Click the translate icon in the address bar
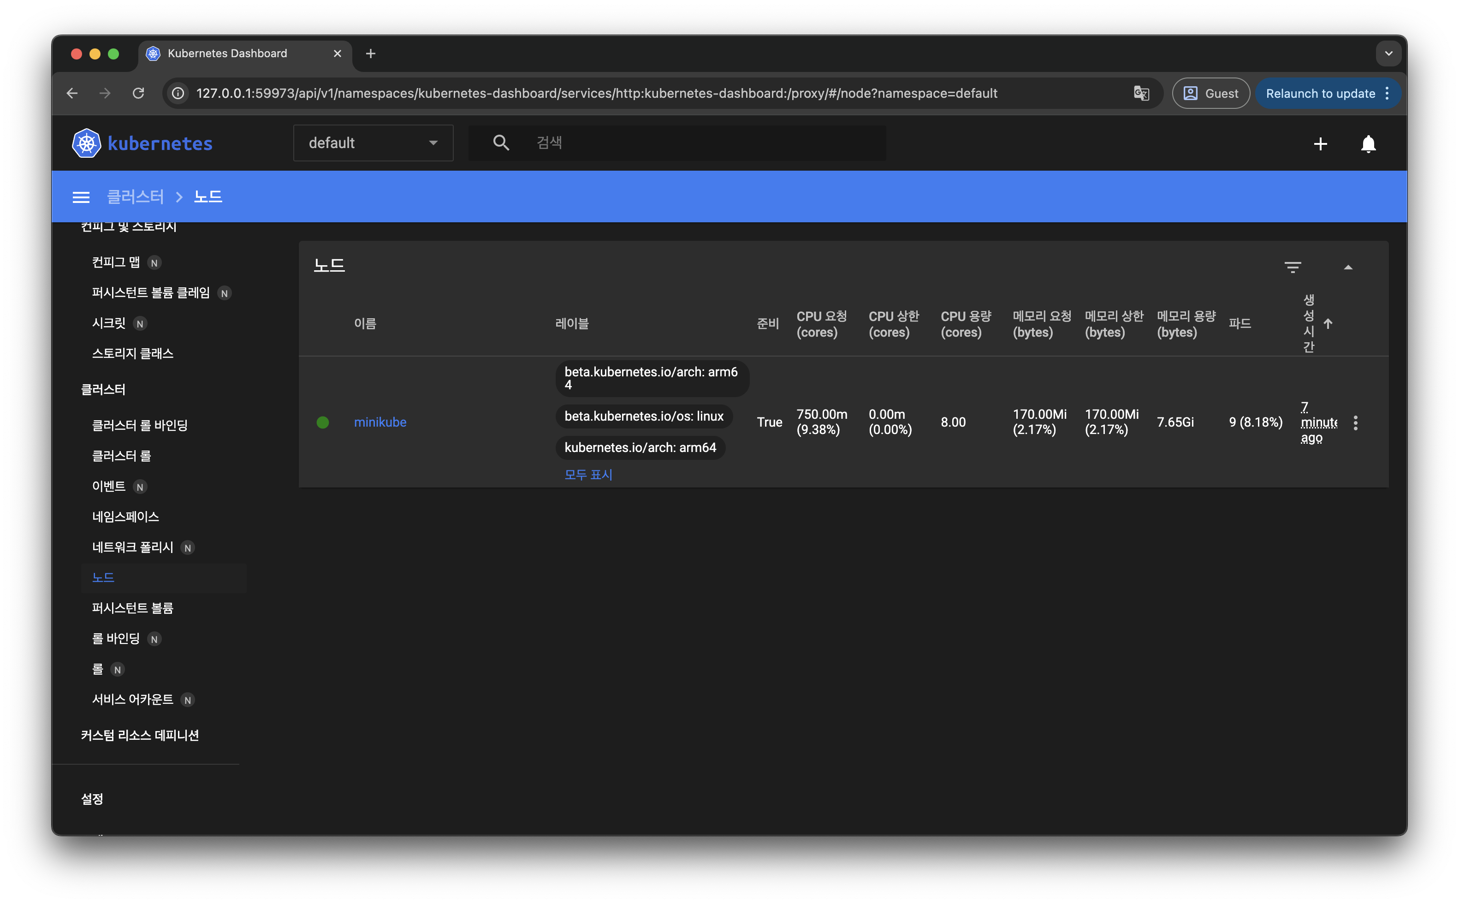Image resolution: width=1459 pixels, height=904 pixels. [1142, 93]
